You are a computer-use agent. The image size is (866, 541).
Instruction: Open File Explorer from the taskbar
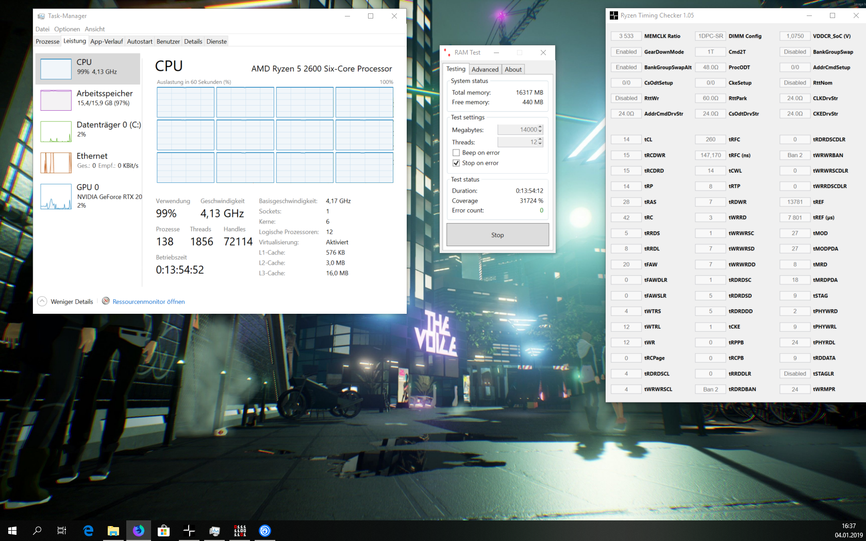pyautogui.click(x=113, y=531)
